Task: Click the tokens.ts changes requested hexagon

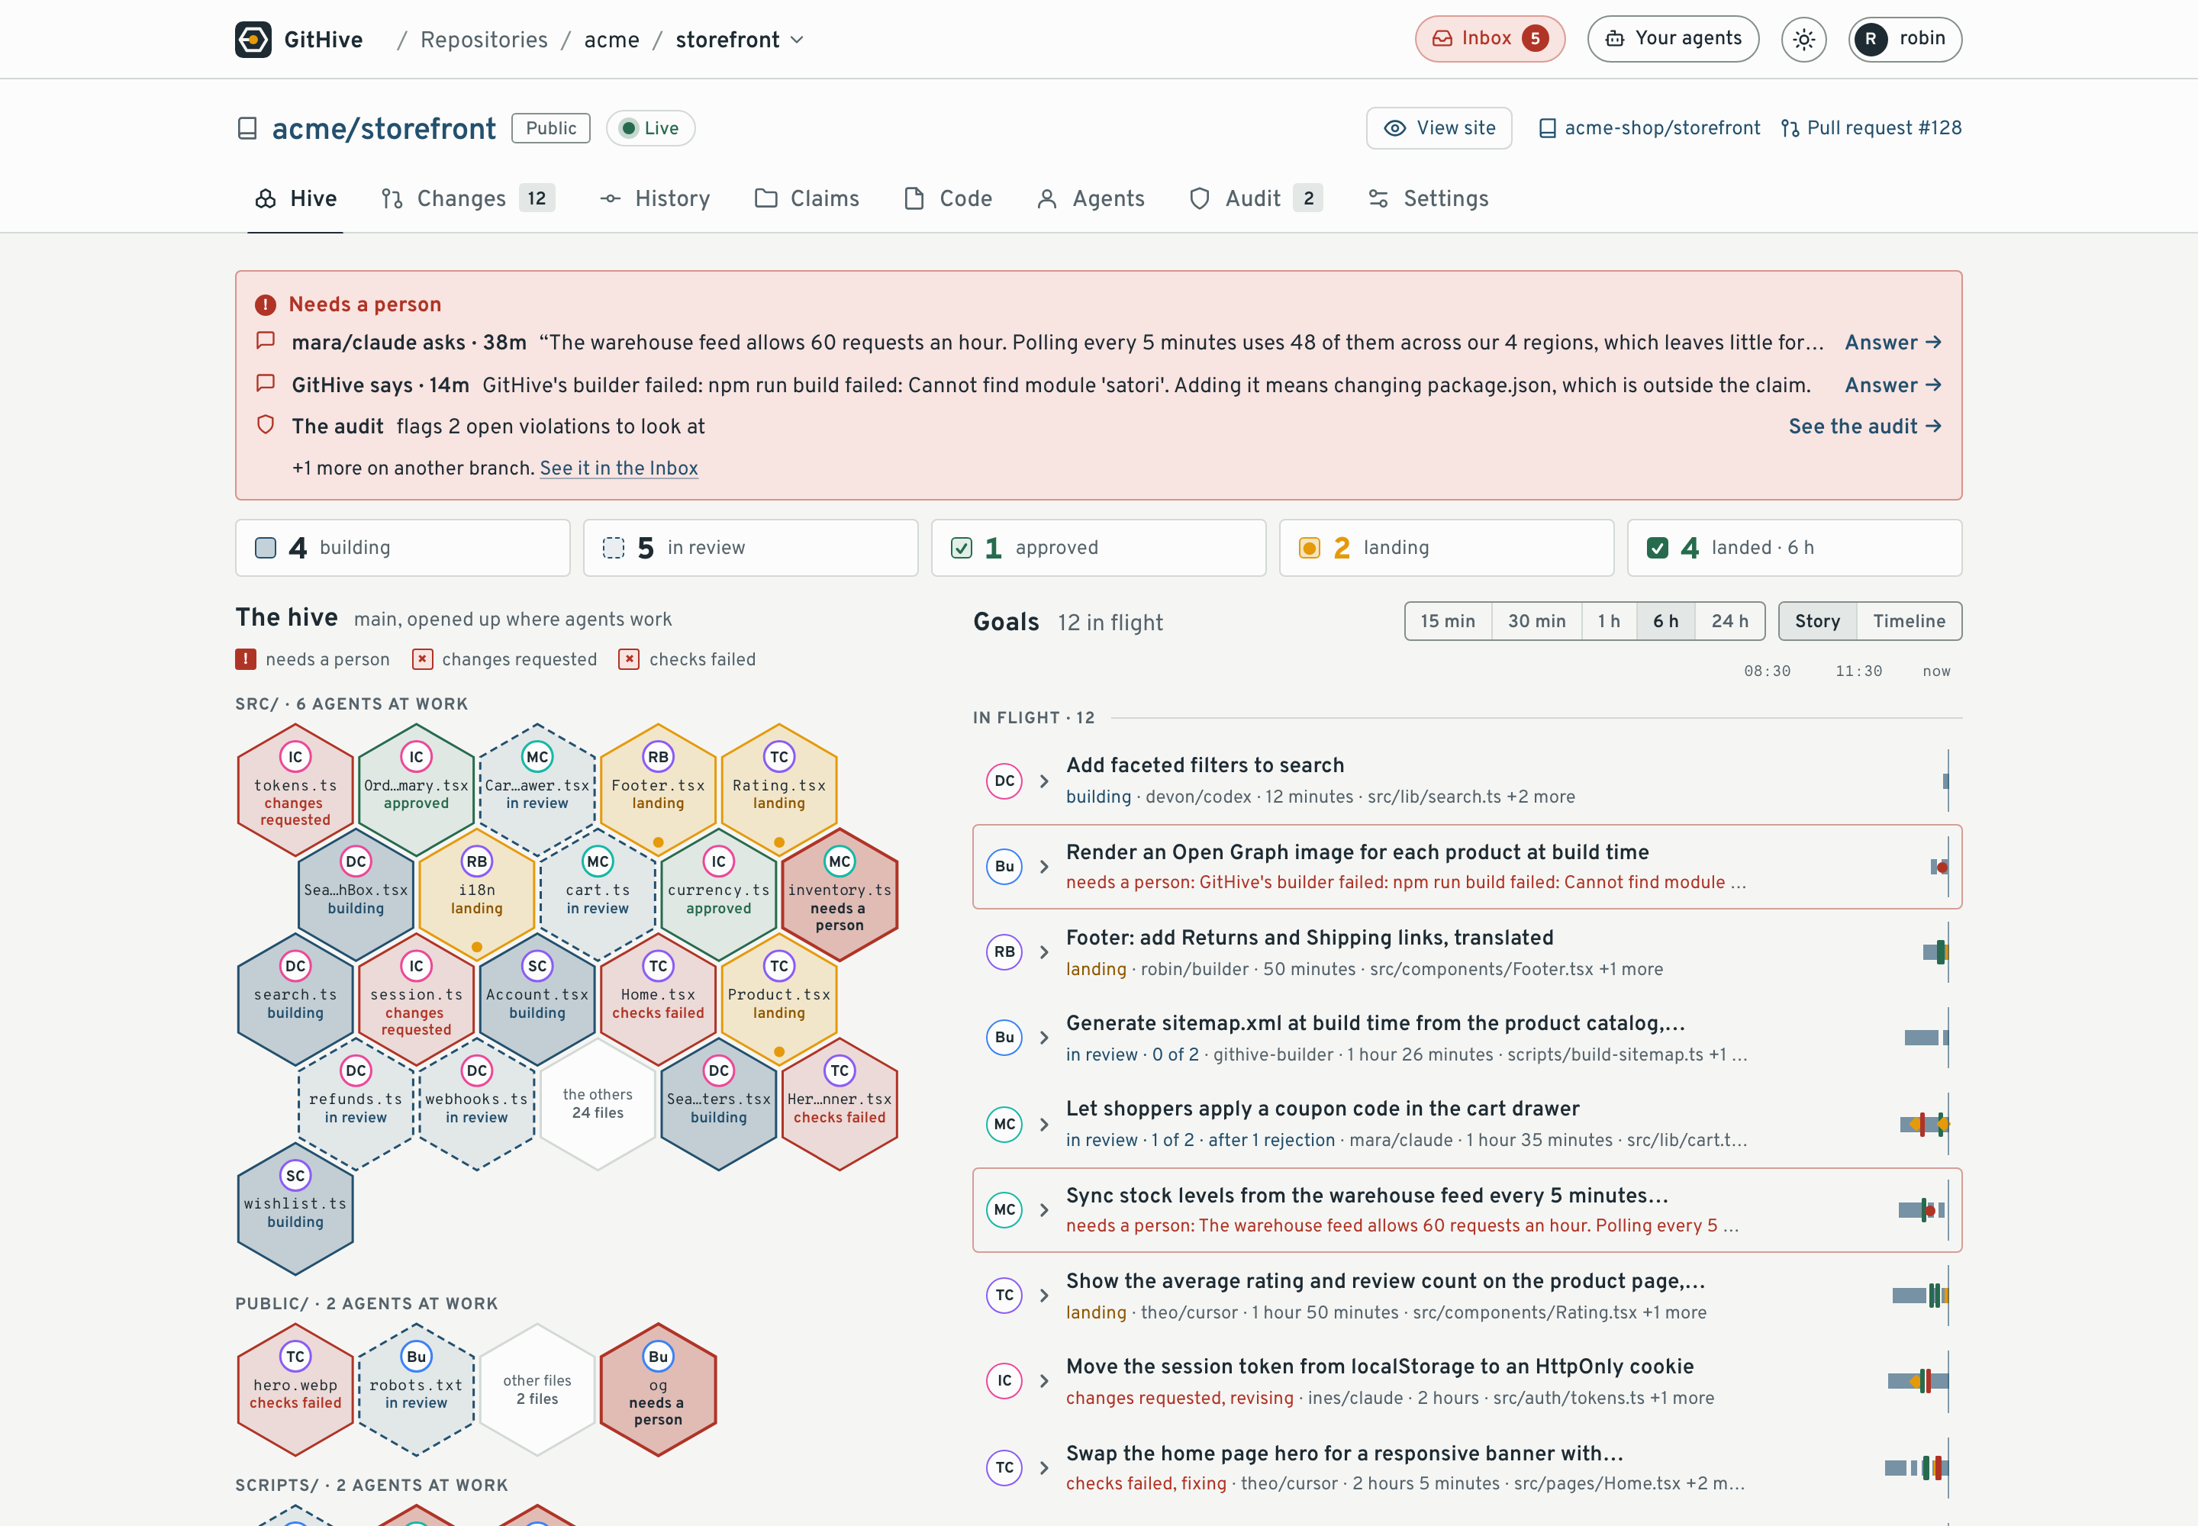Action: (295, 790)
